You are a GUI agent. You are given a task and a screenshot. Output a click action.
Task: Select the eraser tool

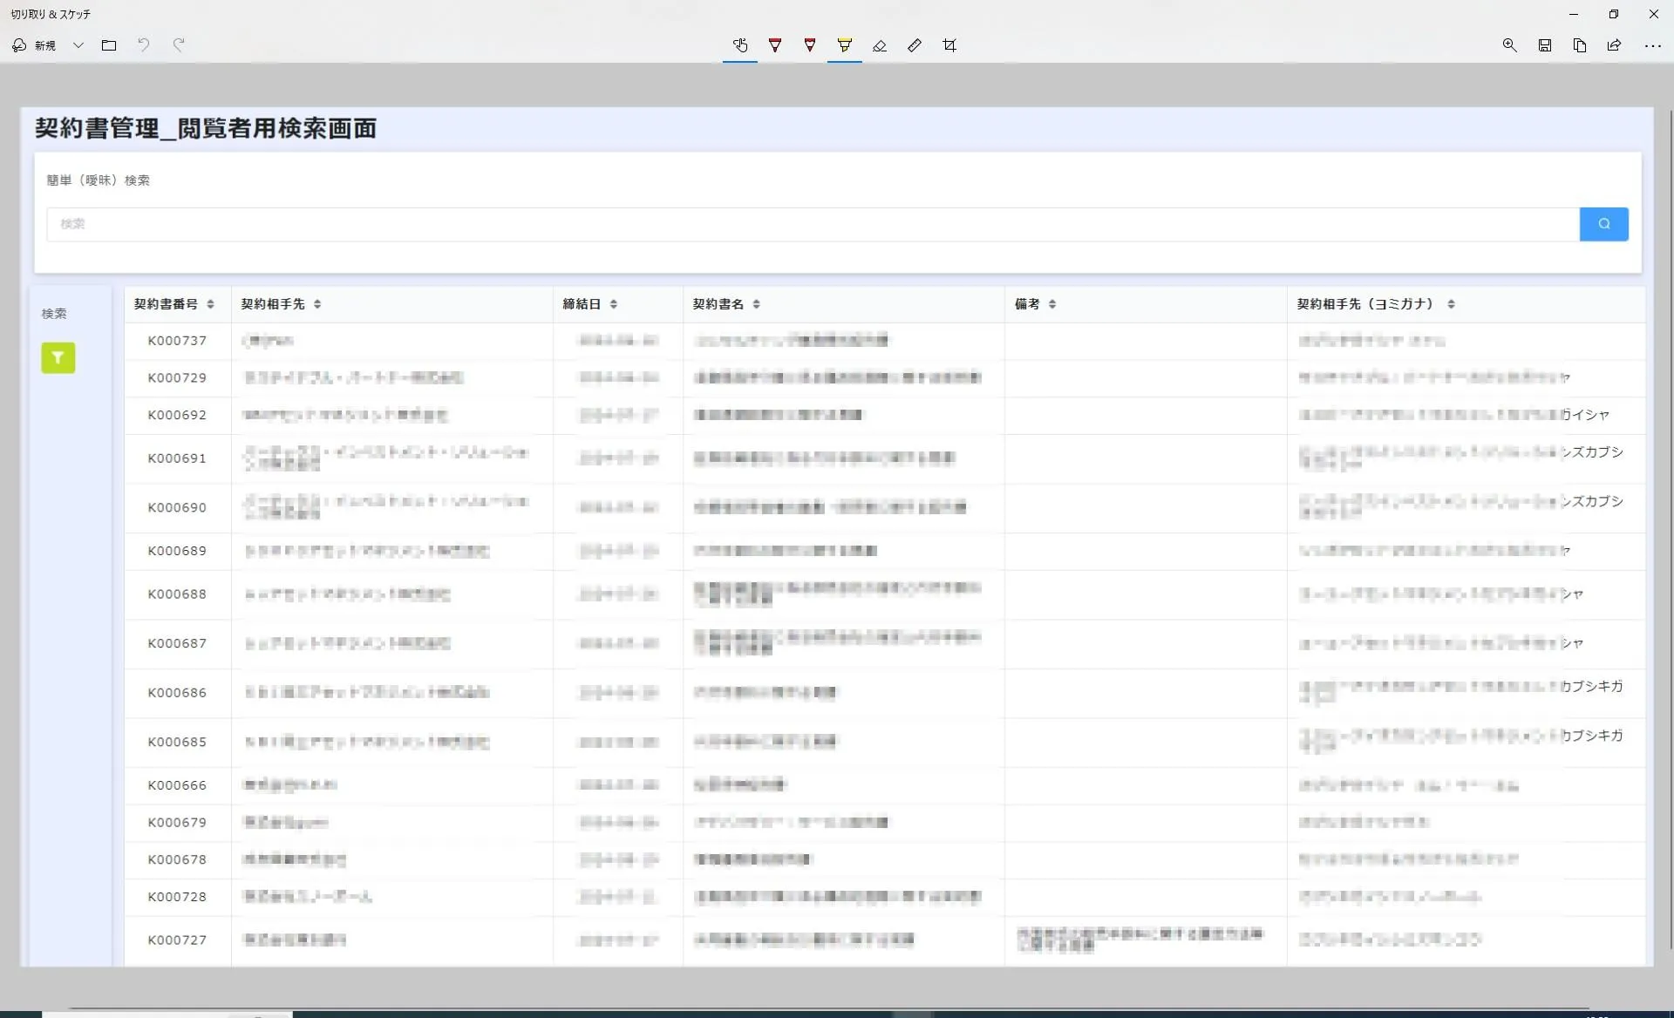(879, 45)
